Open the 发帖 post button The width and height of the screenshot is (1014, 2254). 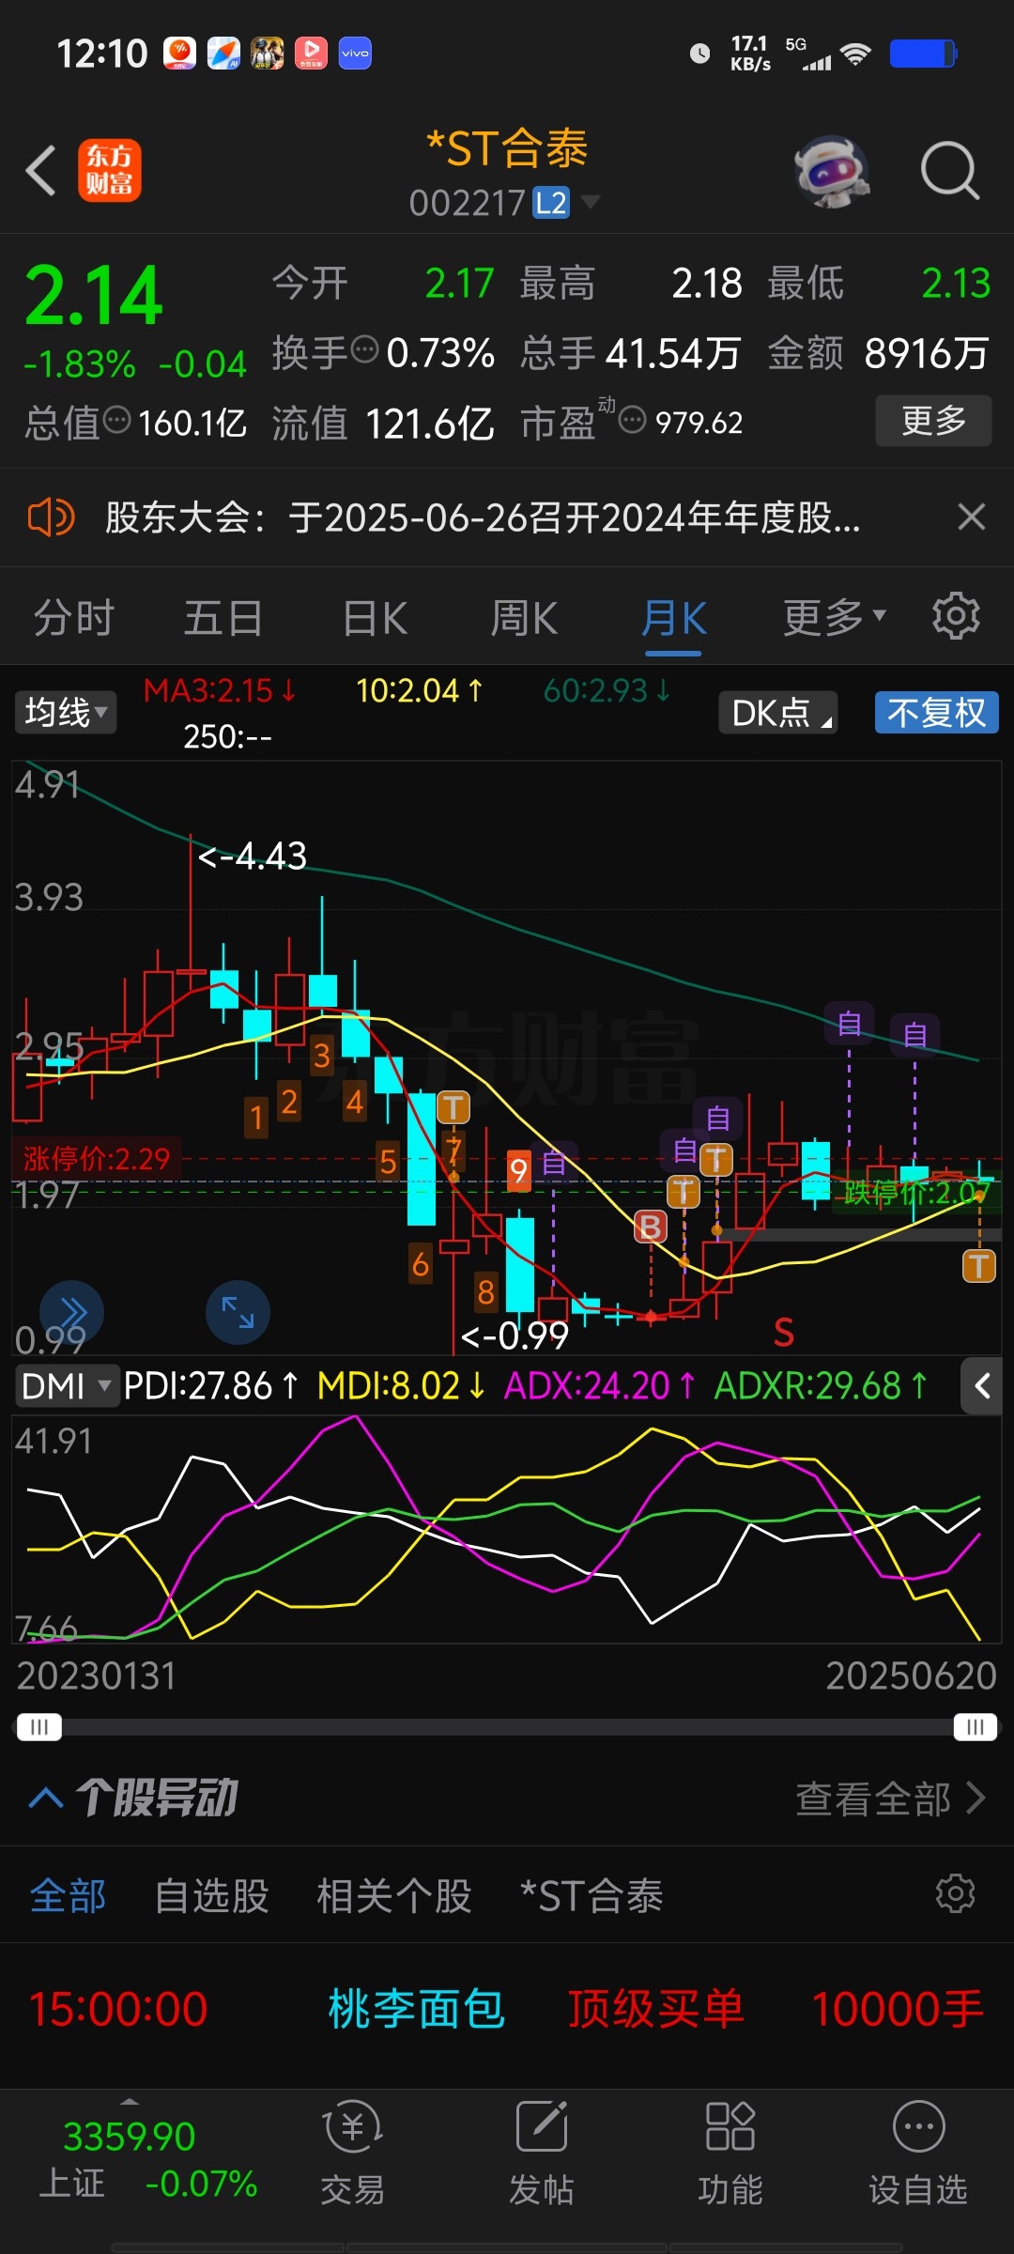click(542, 2153)
